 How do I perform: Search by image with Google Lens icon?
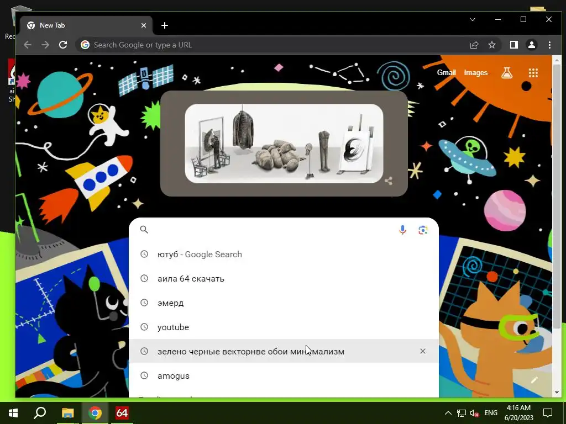pos(423,230)
